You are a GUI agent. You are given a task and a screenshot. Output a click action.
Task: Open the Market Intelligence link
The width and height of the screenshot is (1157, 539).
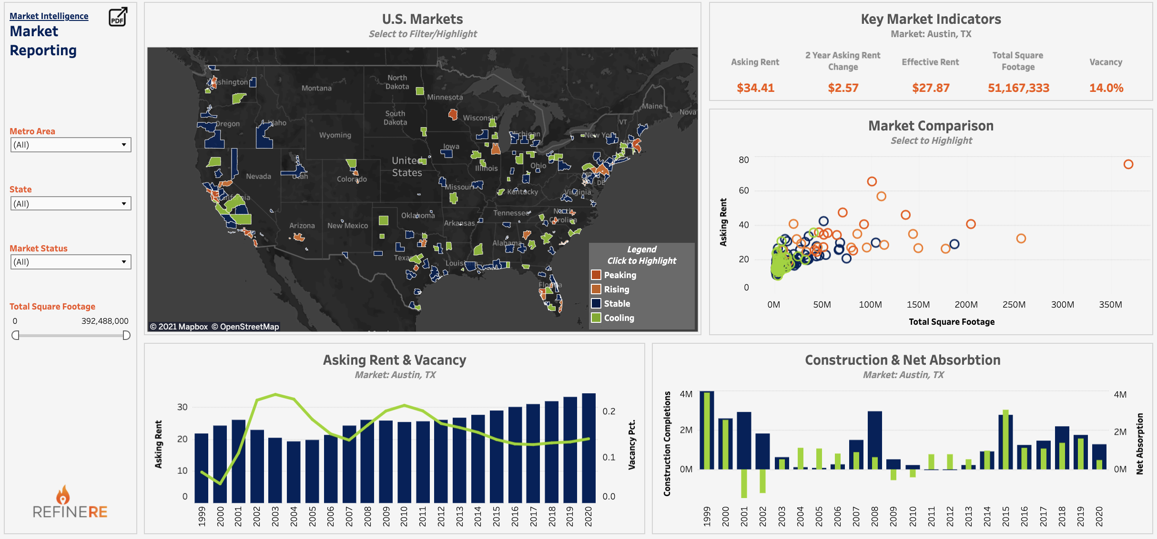(x=49, y=16)
